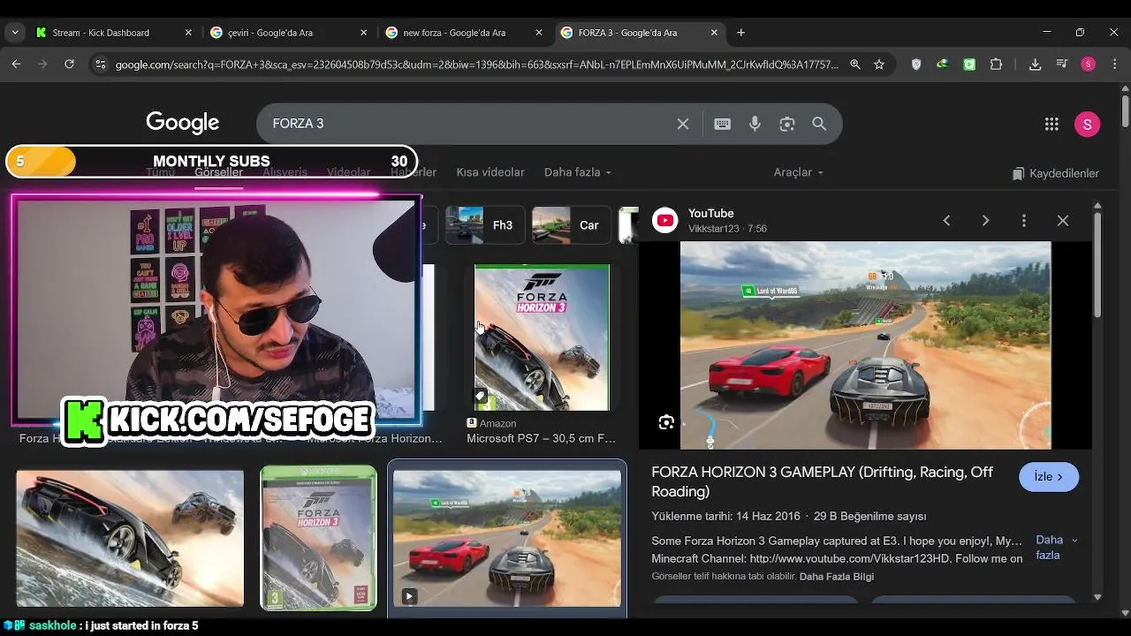Image resolution: width=1131 pixels, height=636 pixels.
Task: Select the Görseller filter tab
Action: [x=218, y=172]
